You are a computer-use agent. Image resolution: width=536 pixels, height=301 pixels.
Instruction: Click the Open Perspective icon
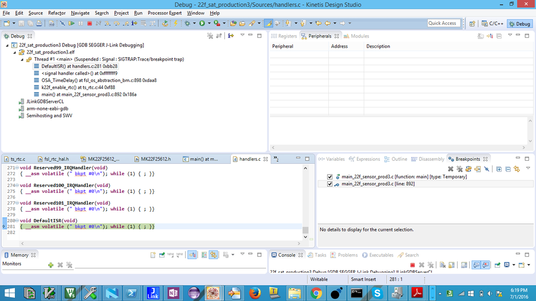click(472, 24)
